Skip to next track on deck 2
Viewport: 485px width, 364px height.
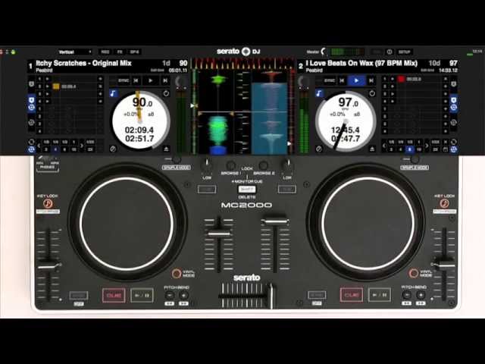(371, 80)
